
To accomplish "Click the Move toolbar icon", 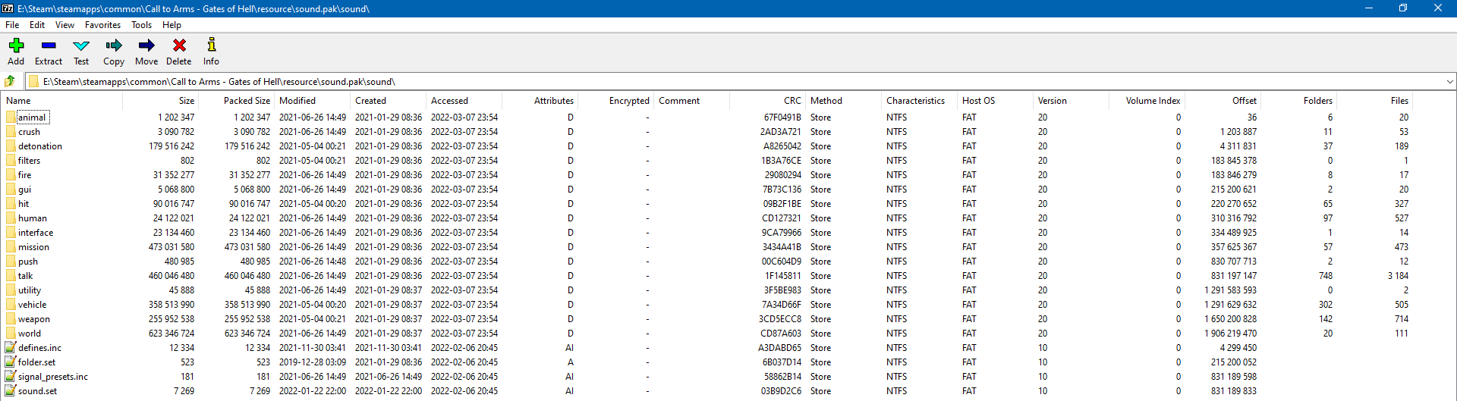I will point(146,45).
